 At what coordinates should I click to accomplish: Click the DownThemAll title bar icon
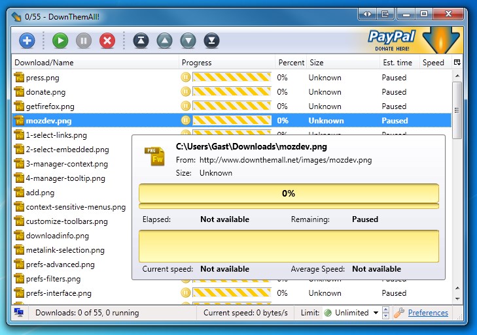(16, 16)
